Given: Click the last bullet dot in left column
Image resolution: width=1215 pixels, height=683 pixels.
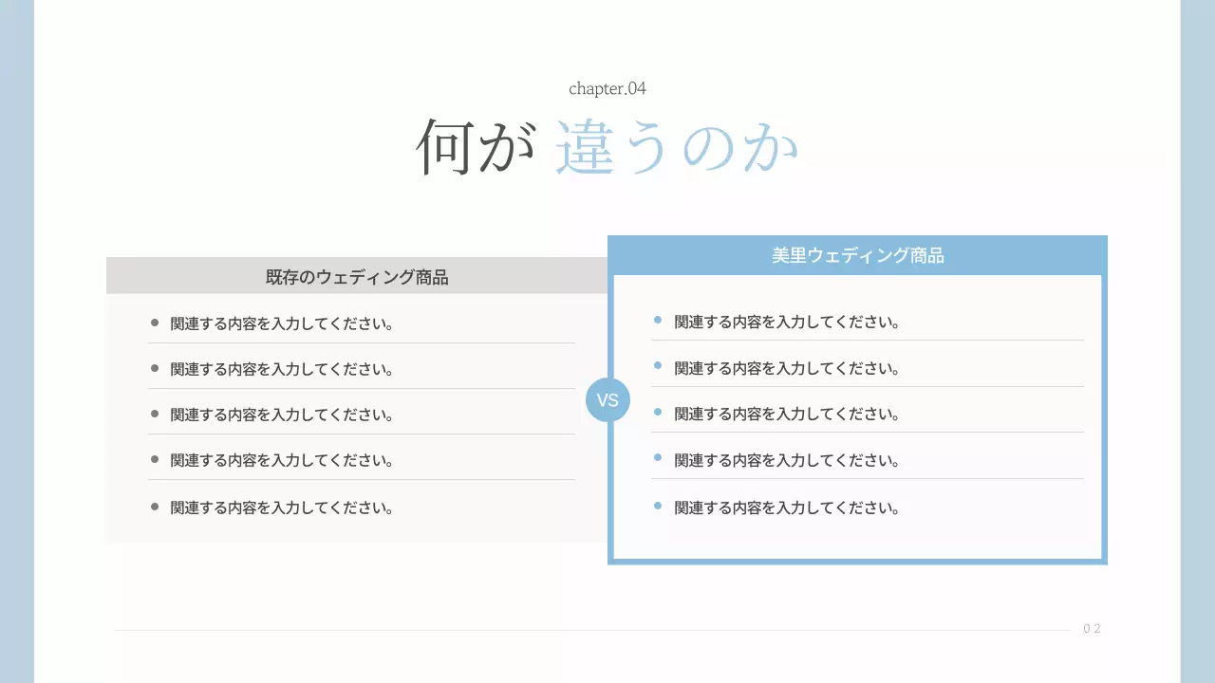Looking at the screenshot, I should coord(154,506).
